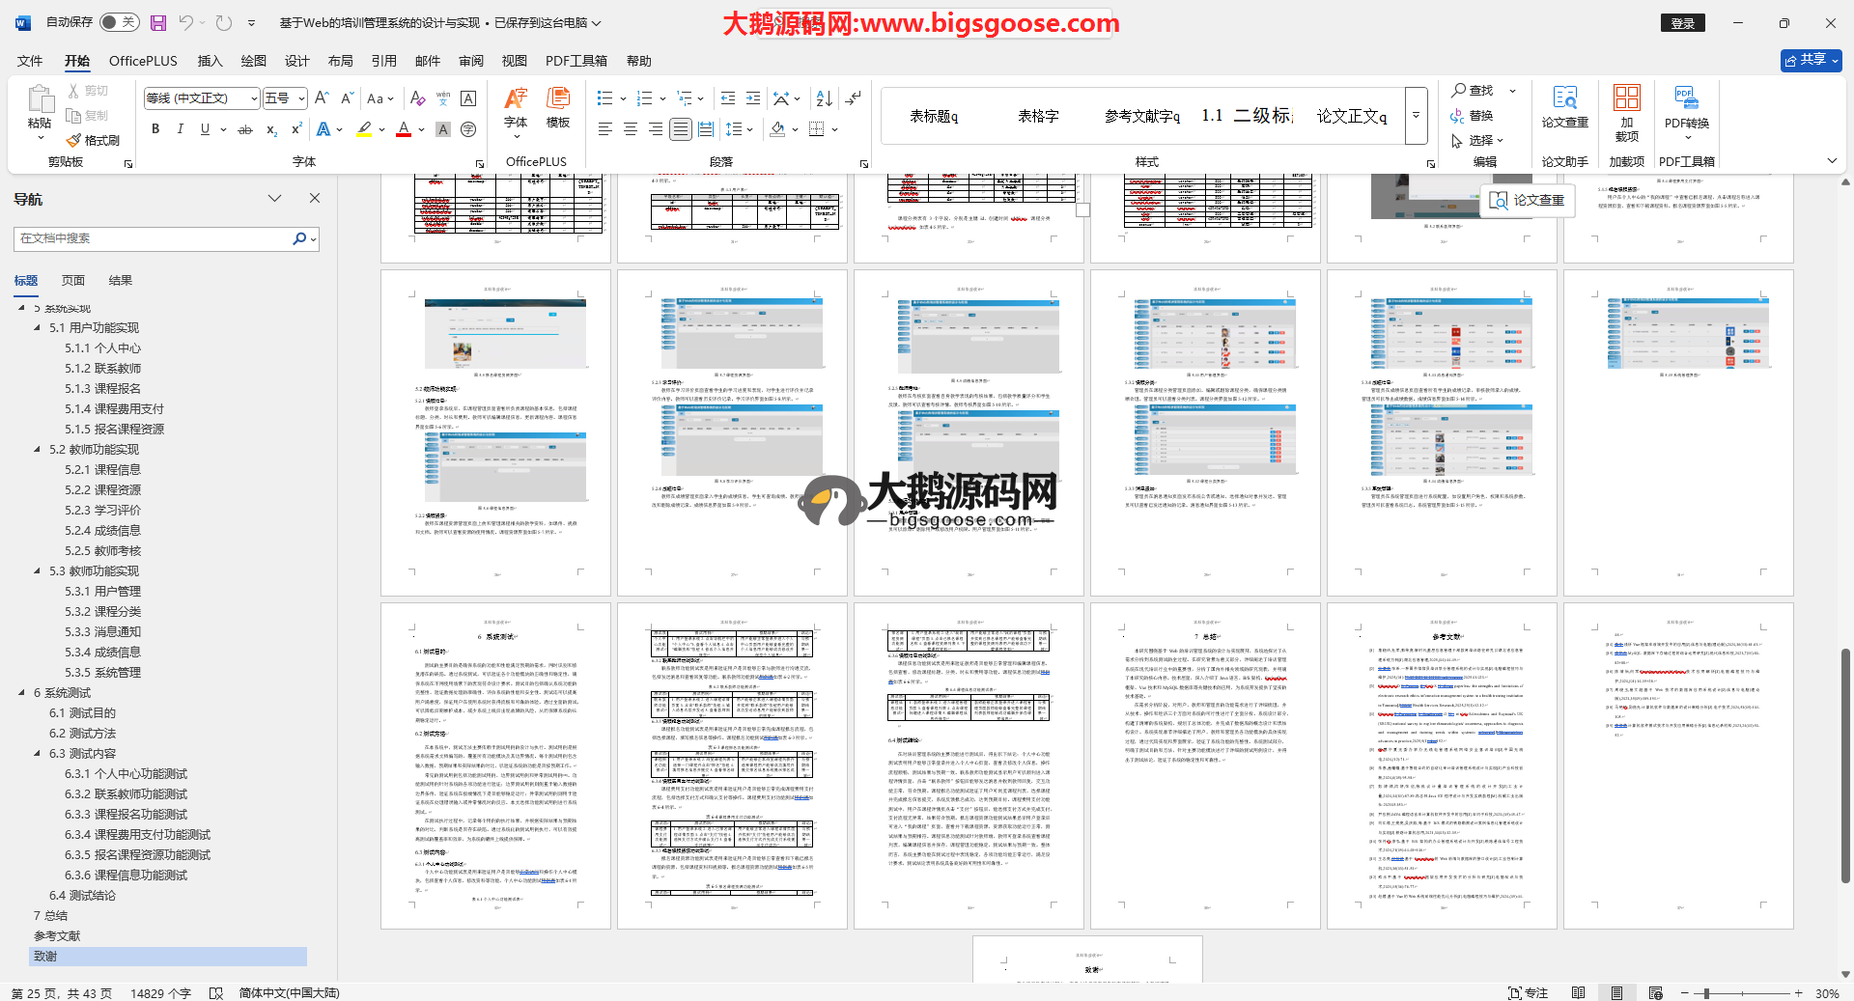This screenshot has height=1001, width=1854.
Task: Click the sort icon in paragraph group
Action: tap(824, 98)
